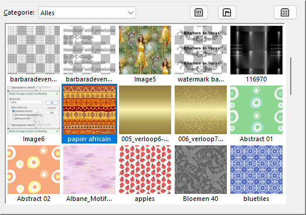Select the Image6 dialog screenshot pattern
The image size is (306, 215).
[33, 114]
